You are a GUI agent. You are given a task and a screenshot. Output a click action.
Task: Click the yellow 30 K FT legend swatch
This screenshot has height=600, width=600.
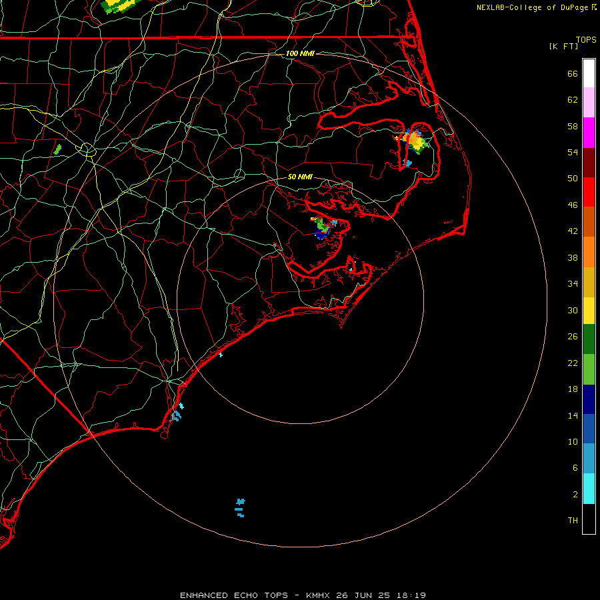click(589, 311)
